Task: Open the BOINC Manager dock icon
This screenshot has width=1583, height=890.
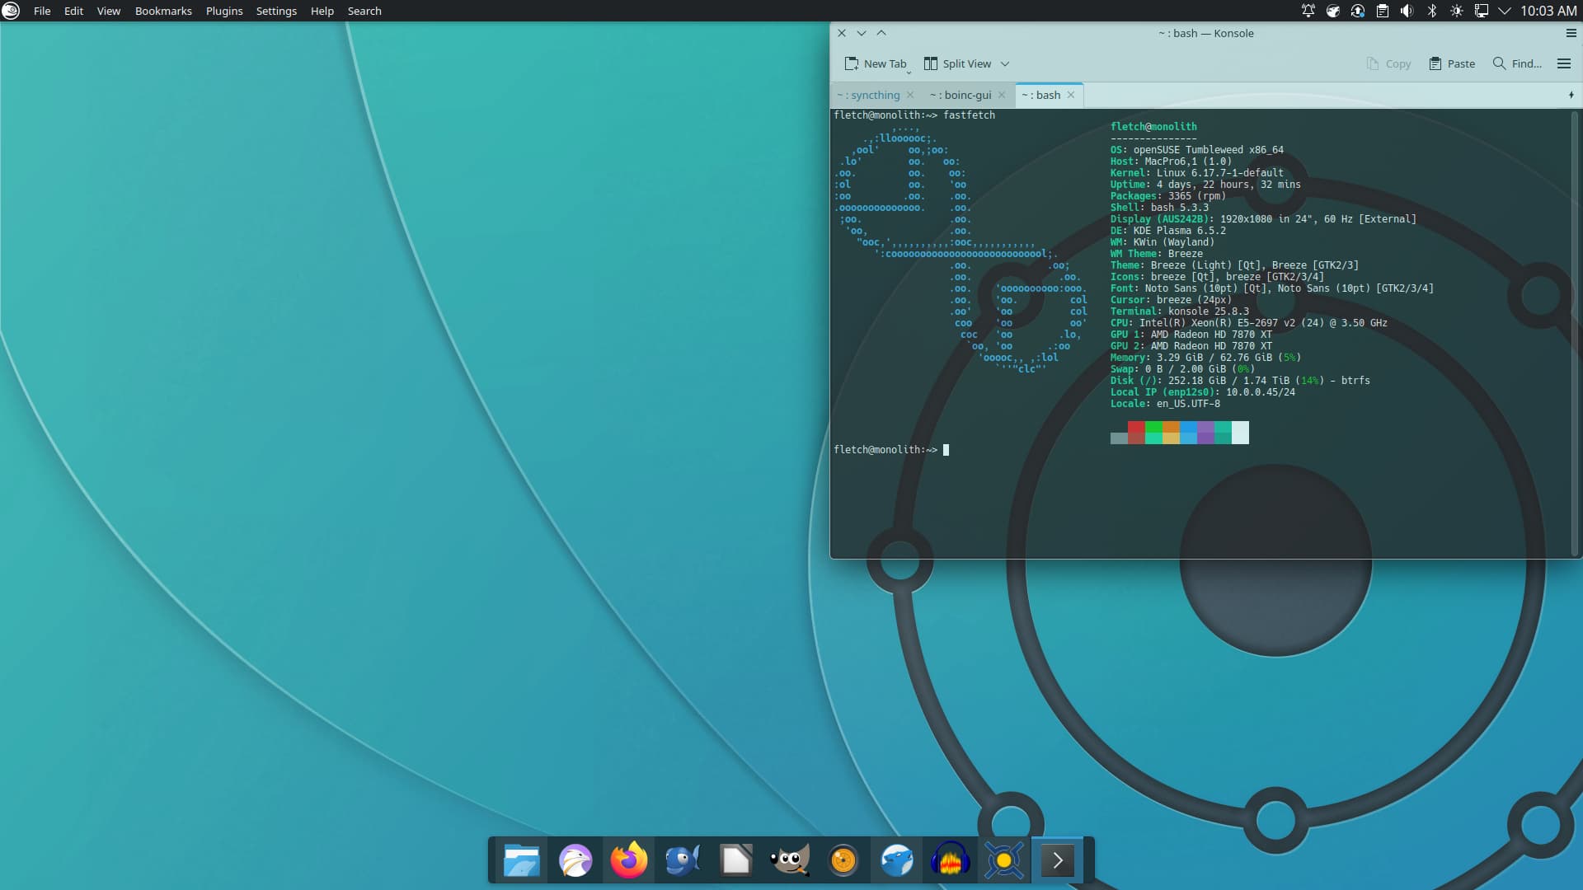Action: pyautogui.click(x=1003, y=860)
